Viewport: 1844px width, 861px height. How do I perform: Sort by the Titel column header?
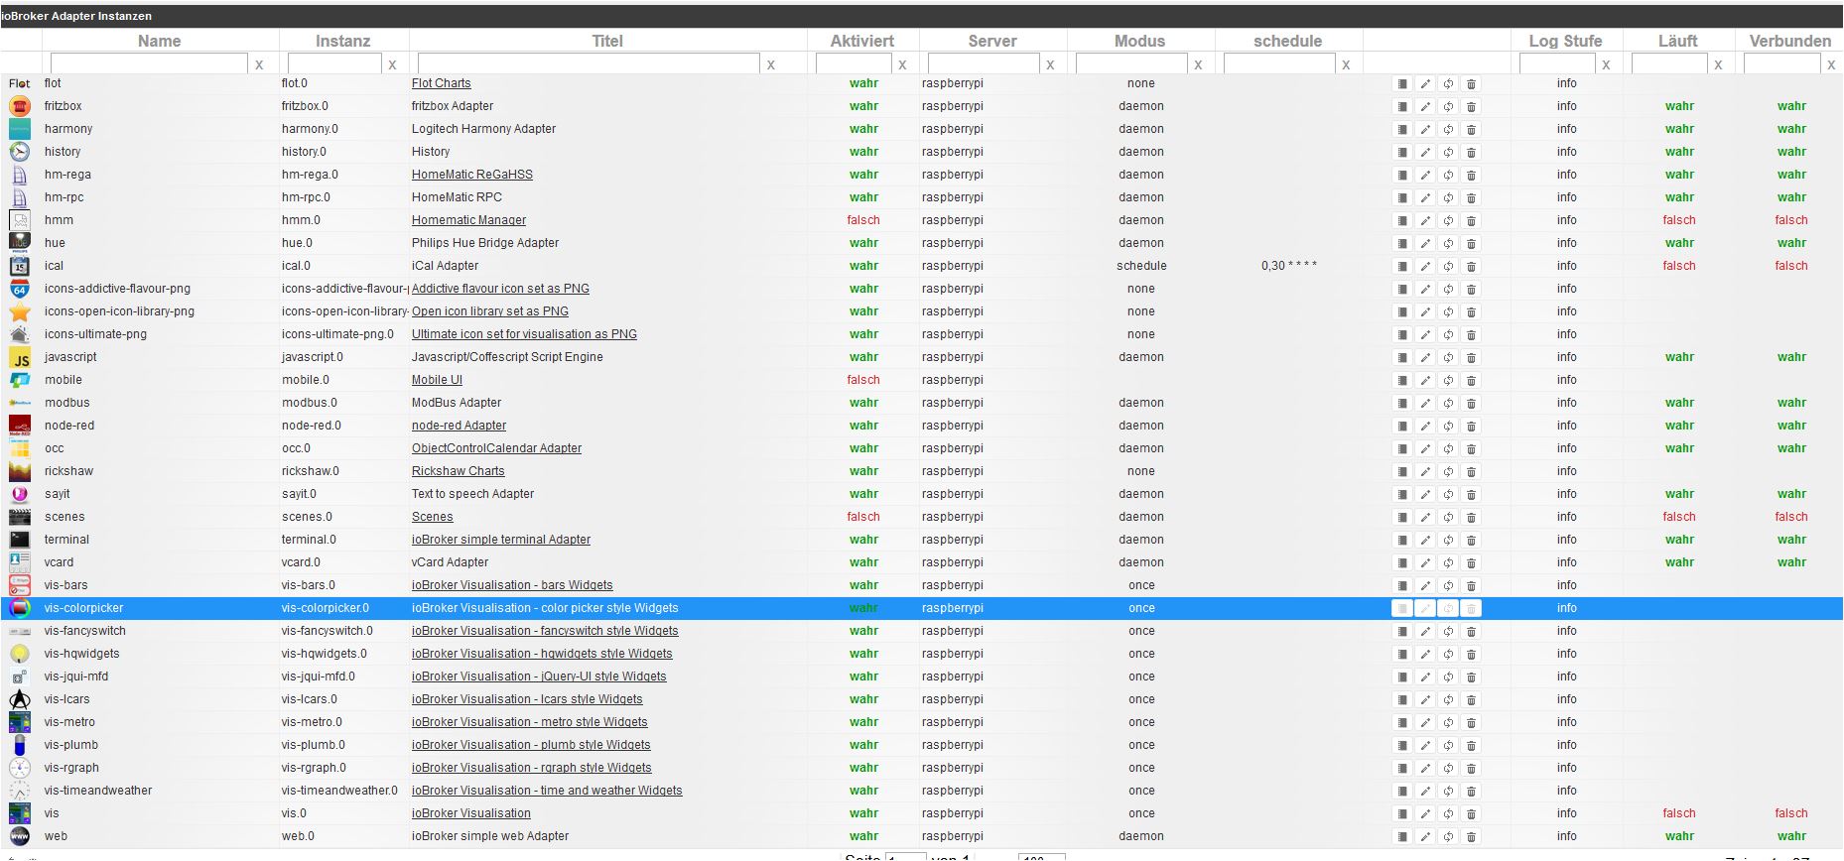tap(607, 41)
